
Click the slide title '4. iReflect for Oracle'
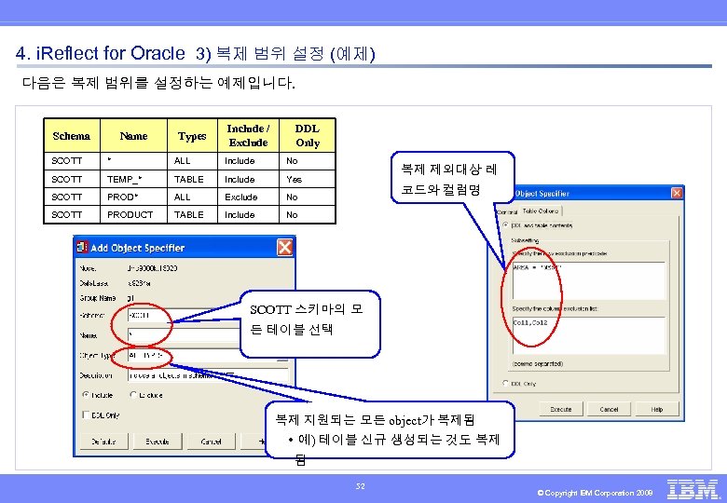tap(100, 53)
